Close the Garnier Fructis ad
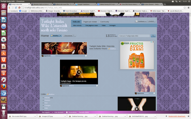Screen dimensions: 191x119 click(x=153, y=42)
